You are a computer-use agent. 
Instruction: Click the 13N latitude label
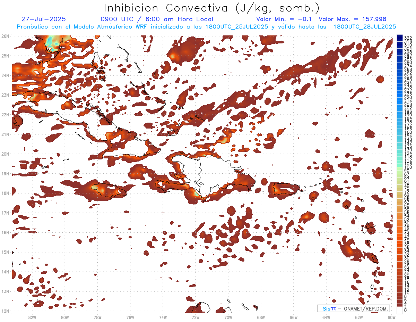(x=5, y=291)
